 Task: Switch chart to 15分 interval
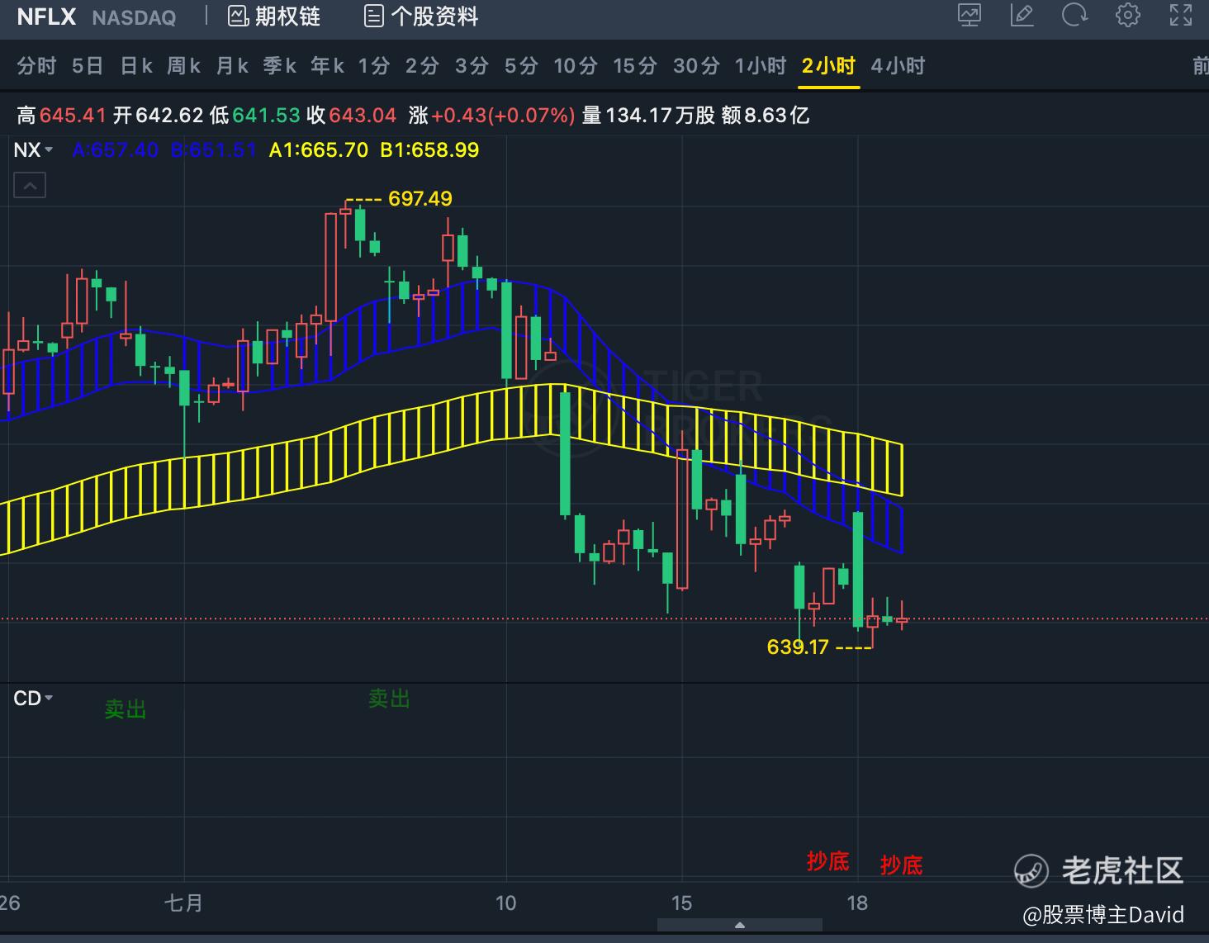[635, 66]
